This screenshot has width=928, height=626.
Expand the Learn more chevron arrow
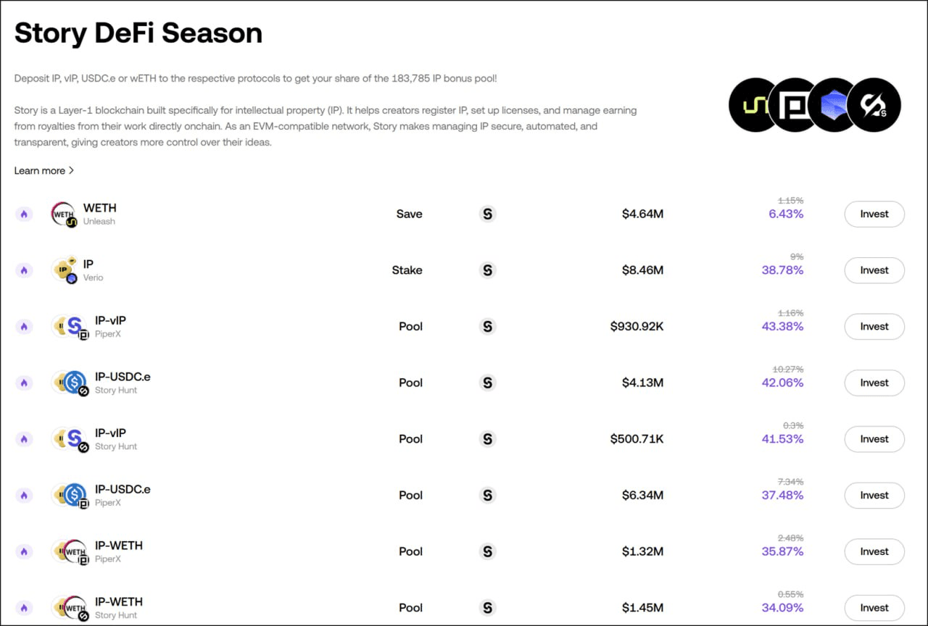72,171
